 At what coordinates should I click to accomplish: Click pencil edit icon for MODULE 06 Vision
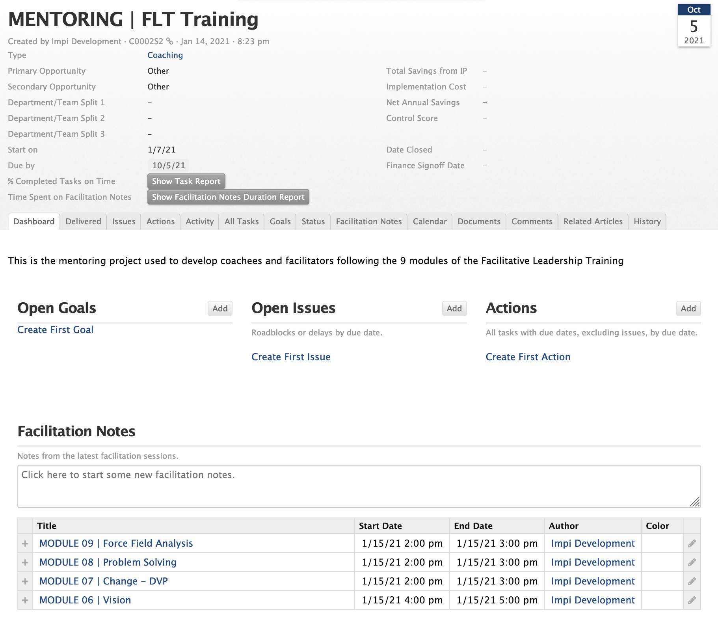(692, 600)
